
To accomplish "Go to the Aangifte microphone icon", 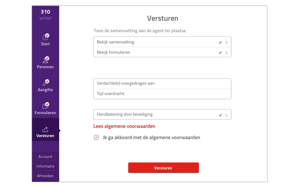I will click(46, 82).
